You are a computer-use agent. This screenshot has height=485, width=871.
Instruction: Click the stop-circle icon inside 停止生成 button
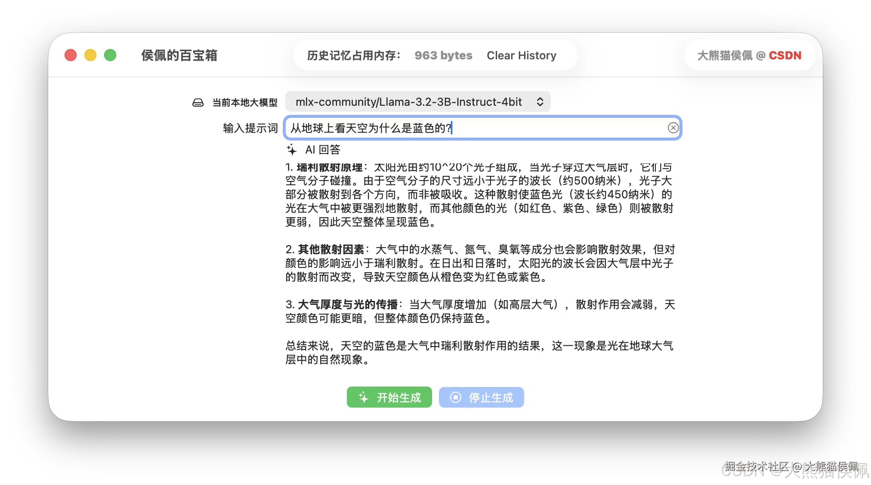click(x=455, y=397)
